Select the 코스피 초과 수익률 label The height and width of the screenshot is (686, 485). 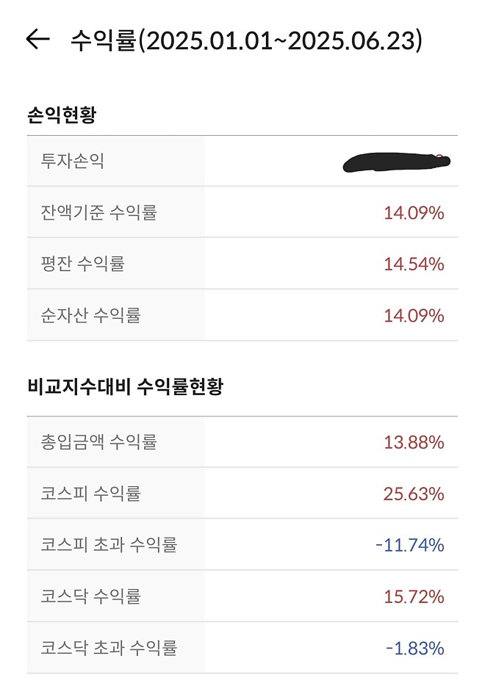click(105, 546)
